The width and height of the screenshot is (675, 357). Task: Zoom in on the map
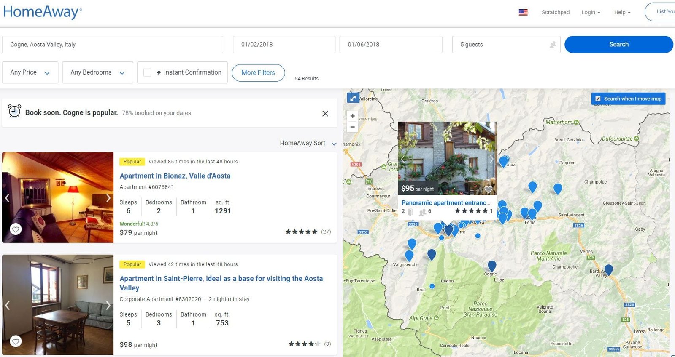(353, 116)
